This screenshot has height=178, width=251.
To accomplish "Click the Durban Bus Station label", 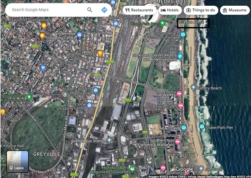I will [89, 141].
